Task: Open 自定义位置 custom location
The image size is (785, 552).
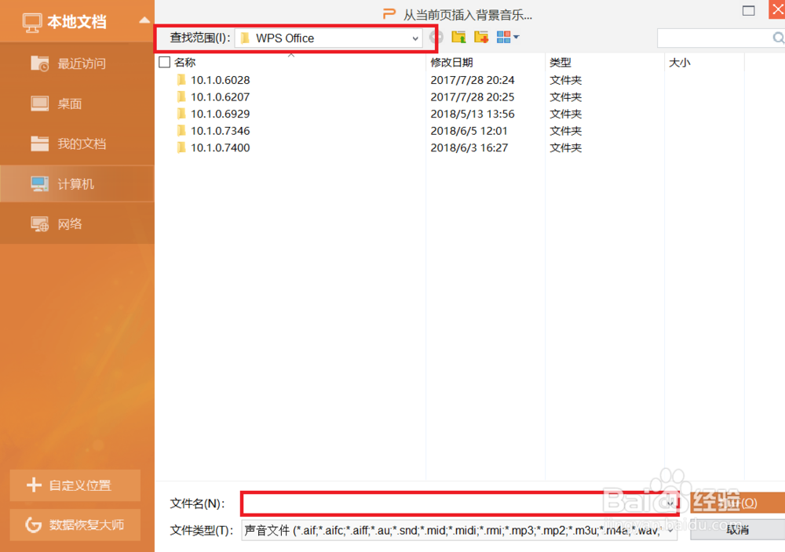Action: pos(75,485)
